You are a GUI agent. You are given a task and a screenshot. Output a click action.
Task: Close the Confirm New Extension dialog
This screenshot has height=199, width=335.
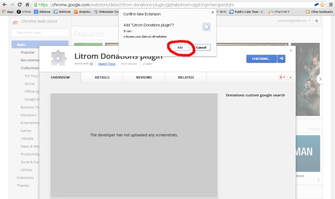tap(212, 13)
